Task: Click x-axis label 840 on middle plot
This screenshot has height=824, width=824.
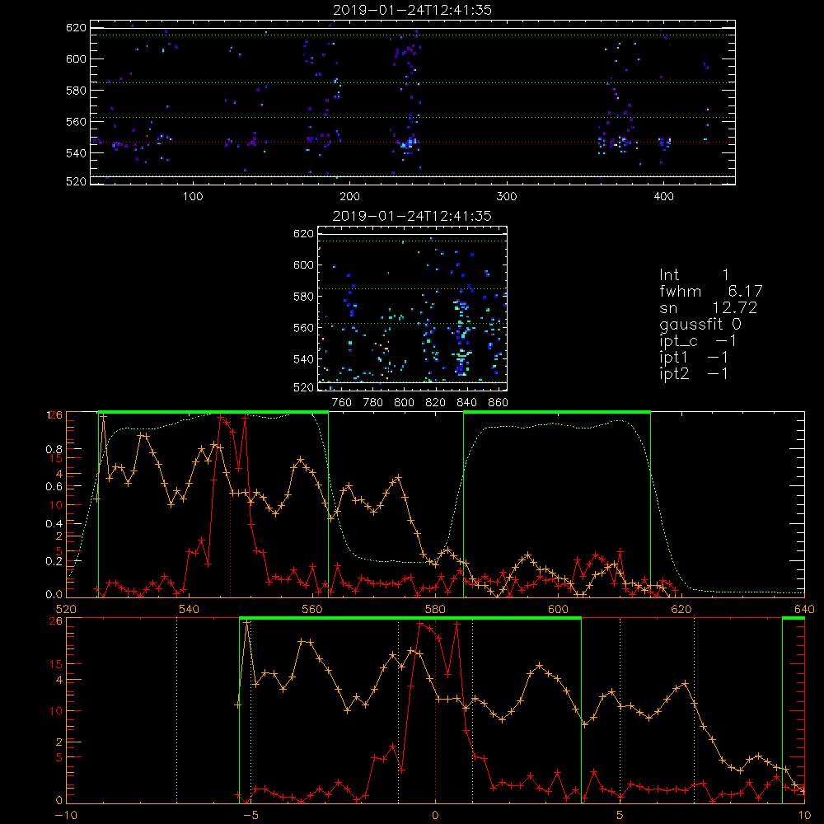Action: tap(466, 403)
